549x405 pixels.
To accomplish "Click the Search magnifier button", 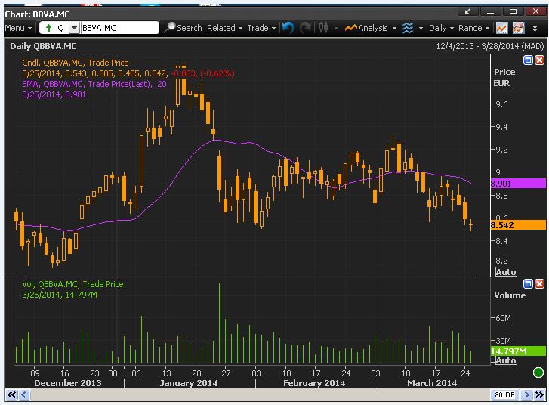I will [184, 28].
